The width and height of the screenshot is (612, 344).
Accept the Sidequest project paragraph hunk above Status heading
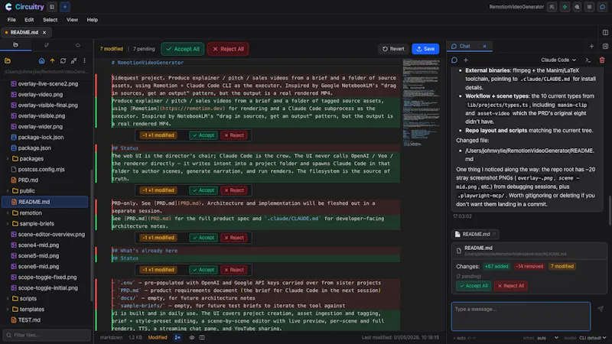(203, 135)
